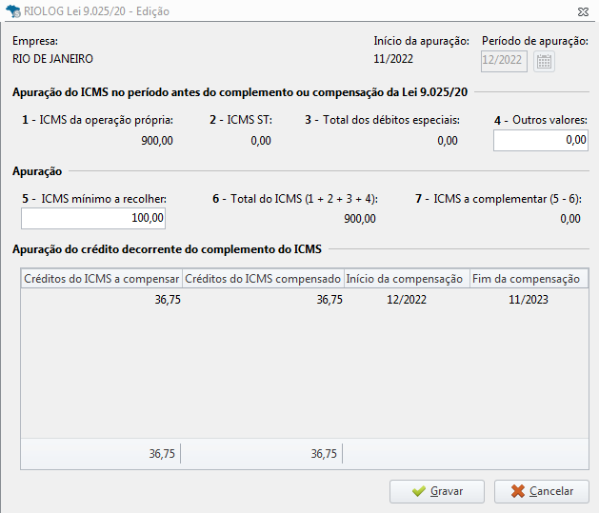Select the 36,75 cell under Créditos compensado
Screen dimensions: 599x513
click(329, 300)
